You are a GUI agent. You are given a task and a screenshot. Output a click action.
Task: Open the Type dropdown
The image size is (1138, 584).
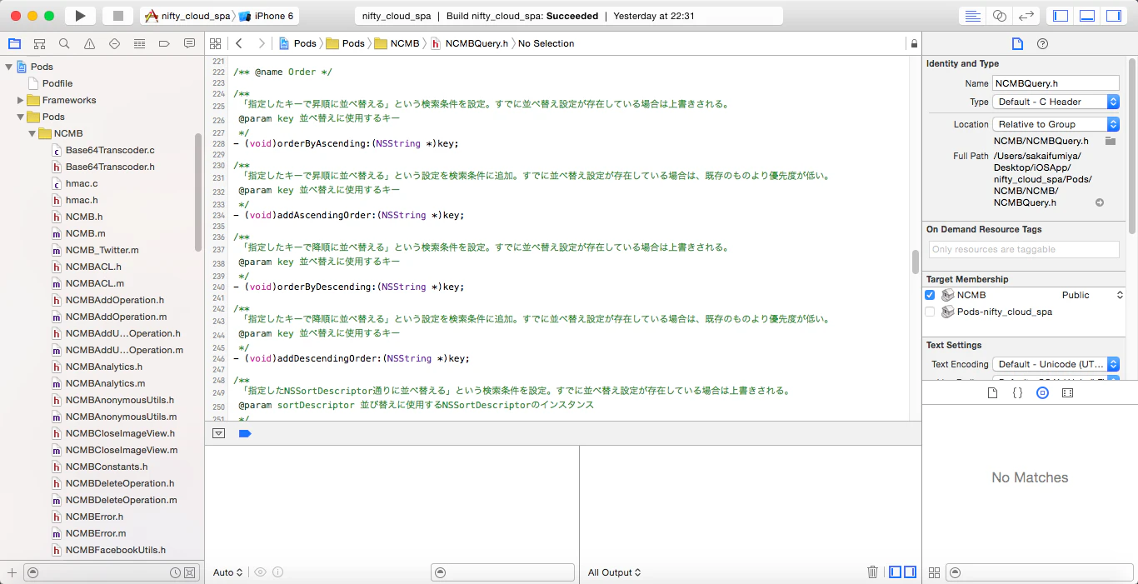(1056, 102)
